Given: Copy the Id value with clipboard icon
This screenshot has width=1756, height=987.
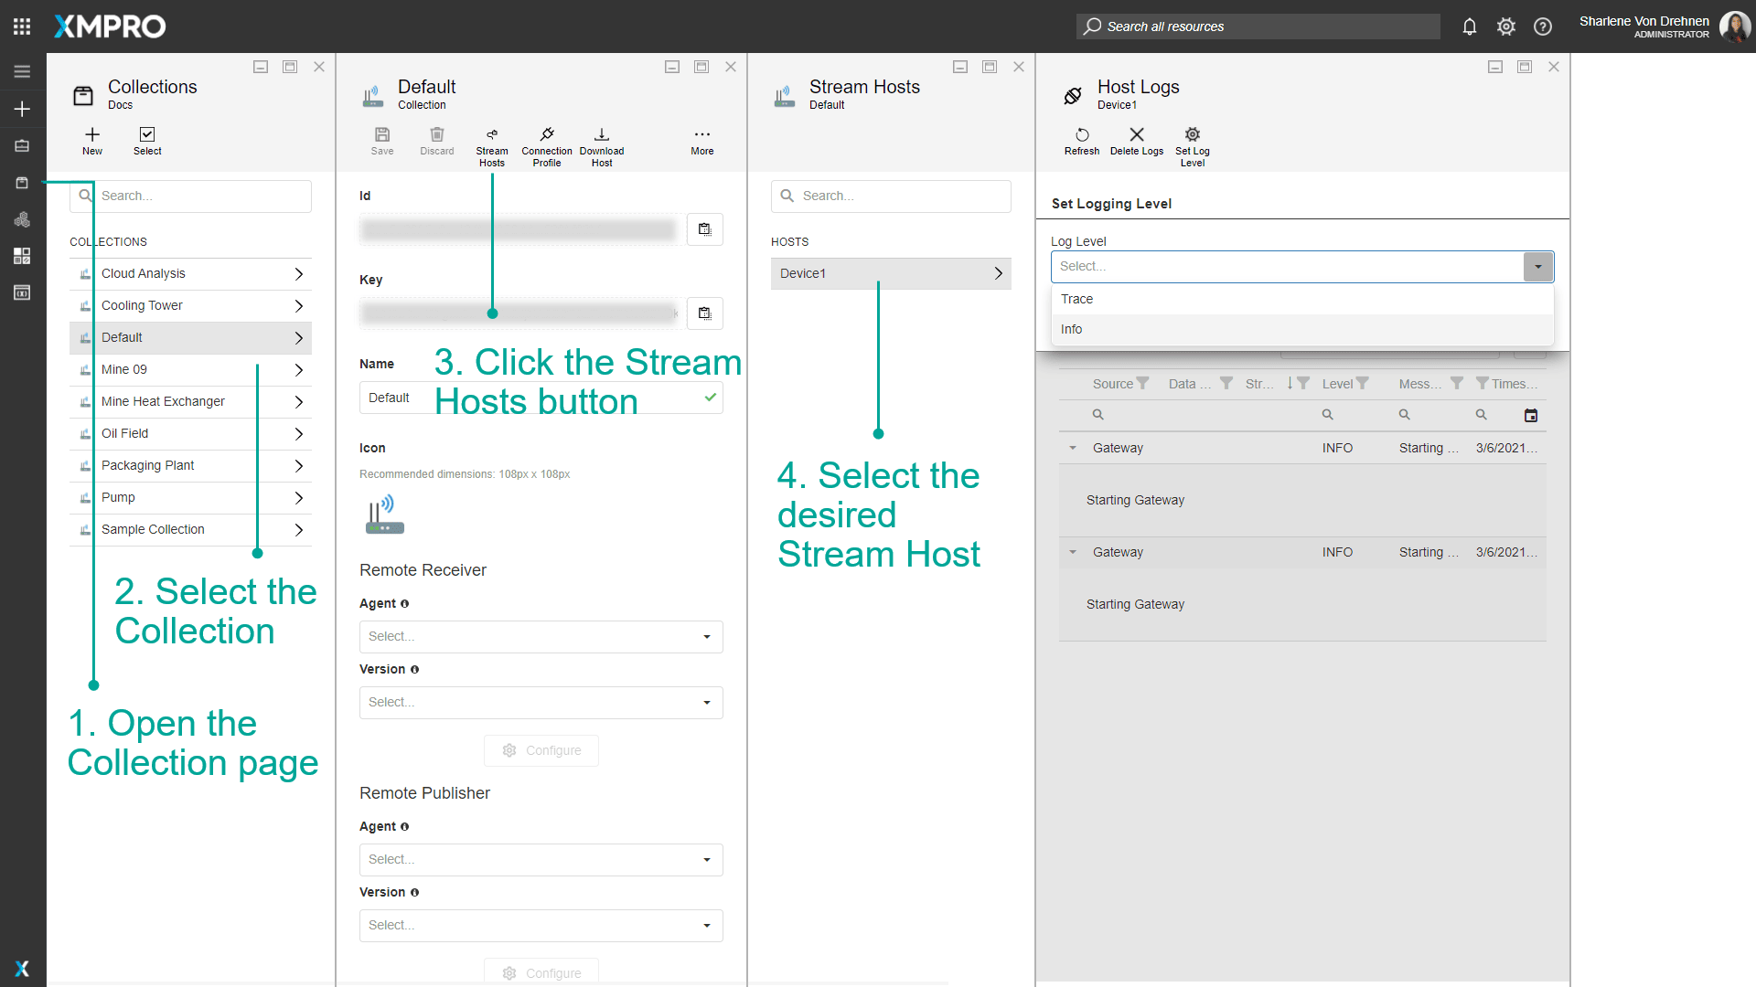Looking at the screenshot, I should [704, 229].
